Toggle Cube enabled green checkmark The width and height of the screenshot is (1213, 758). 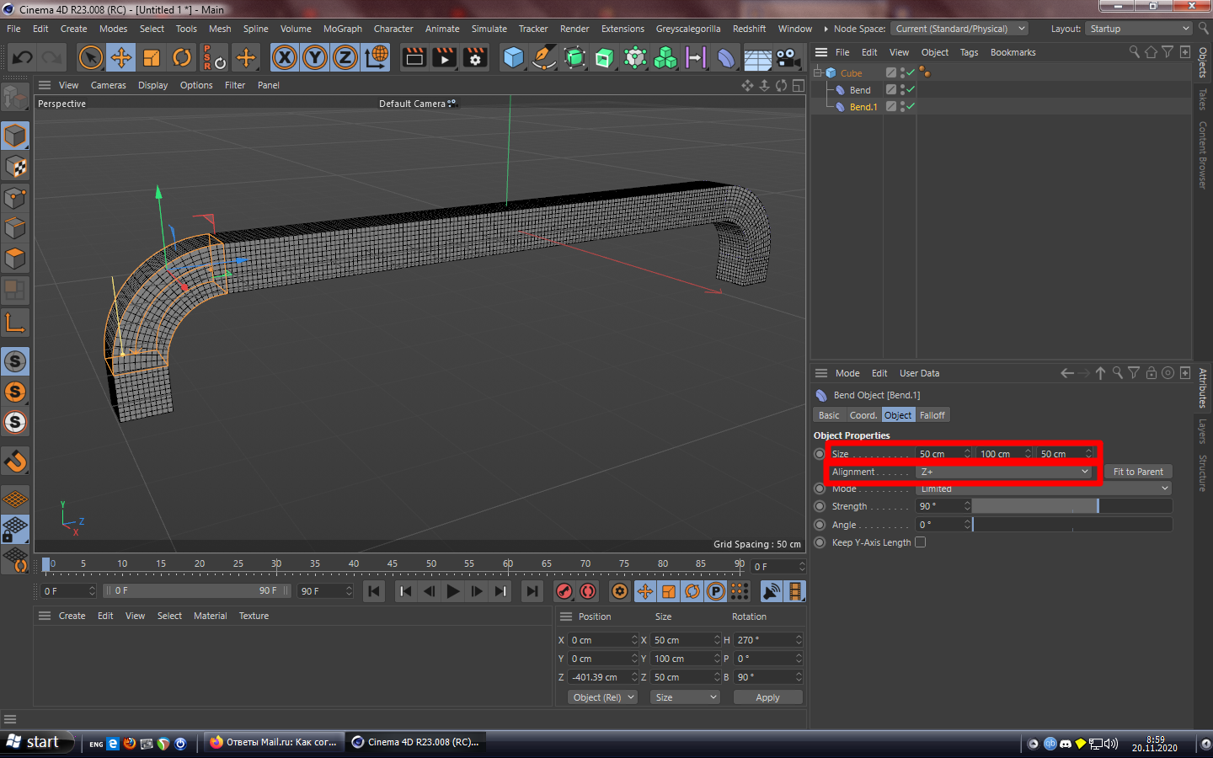tap(911, 72)
